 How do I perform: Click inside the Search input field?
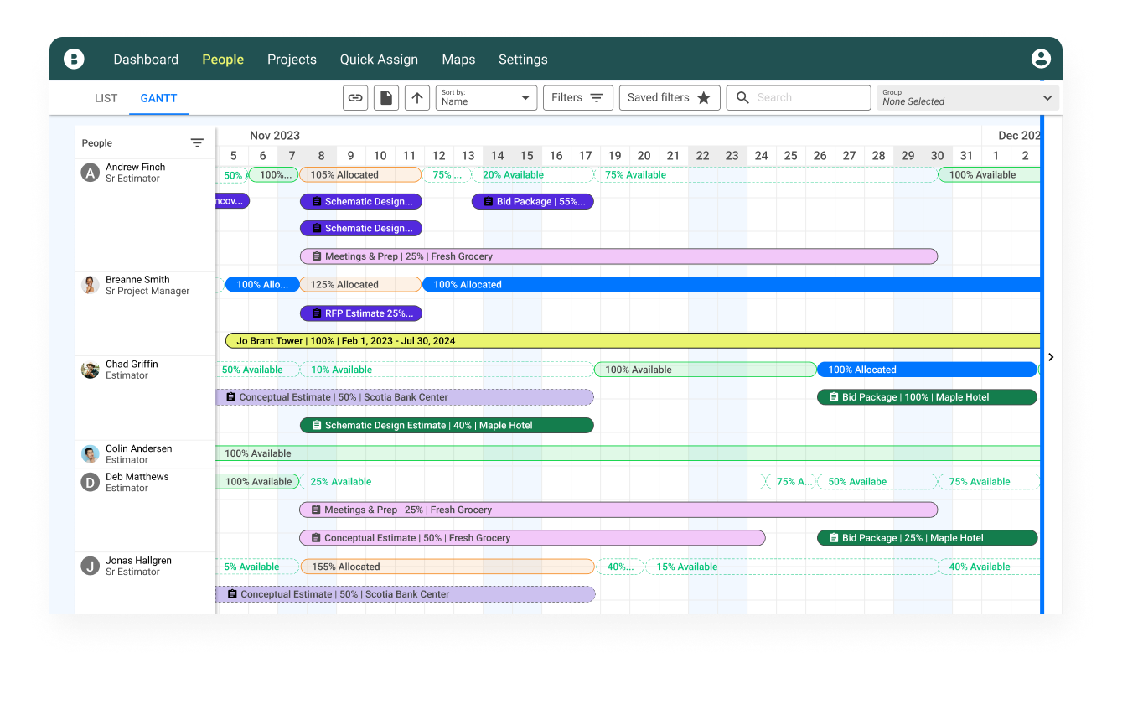click(796, 97)
